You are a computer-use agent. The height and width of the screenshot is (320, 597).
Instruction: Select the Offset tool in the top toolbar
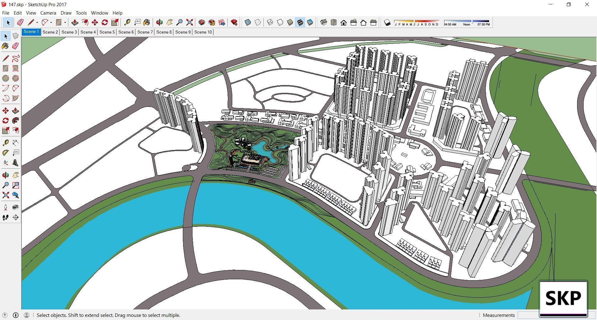(85, 22)
